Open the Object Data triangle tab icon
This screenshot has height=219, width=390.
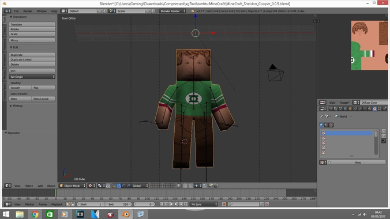365,108
